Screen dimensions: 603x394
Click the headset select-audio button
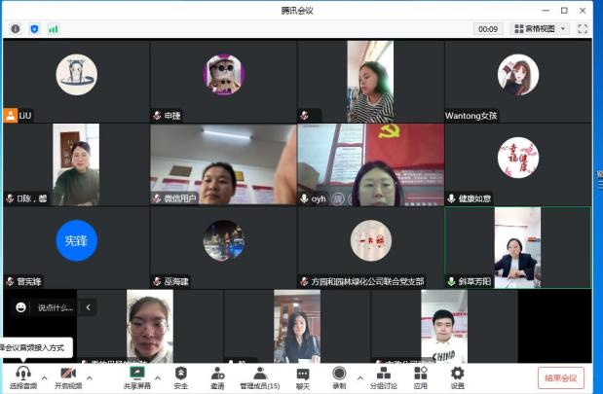click(23, 377)
